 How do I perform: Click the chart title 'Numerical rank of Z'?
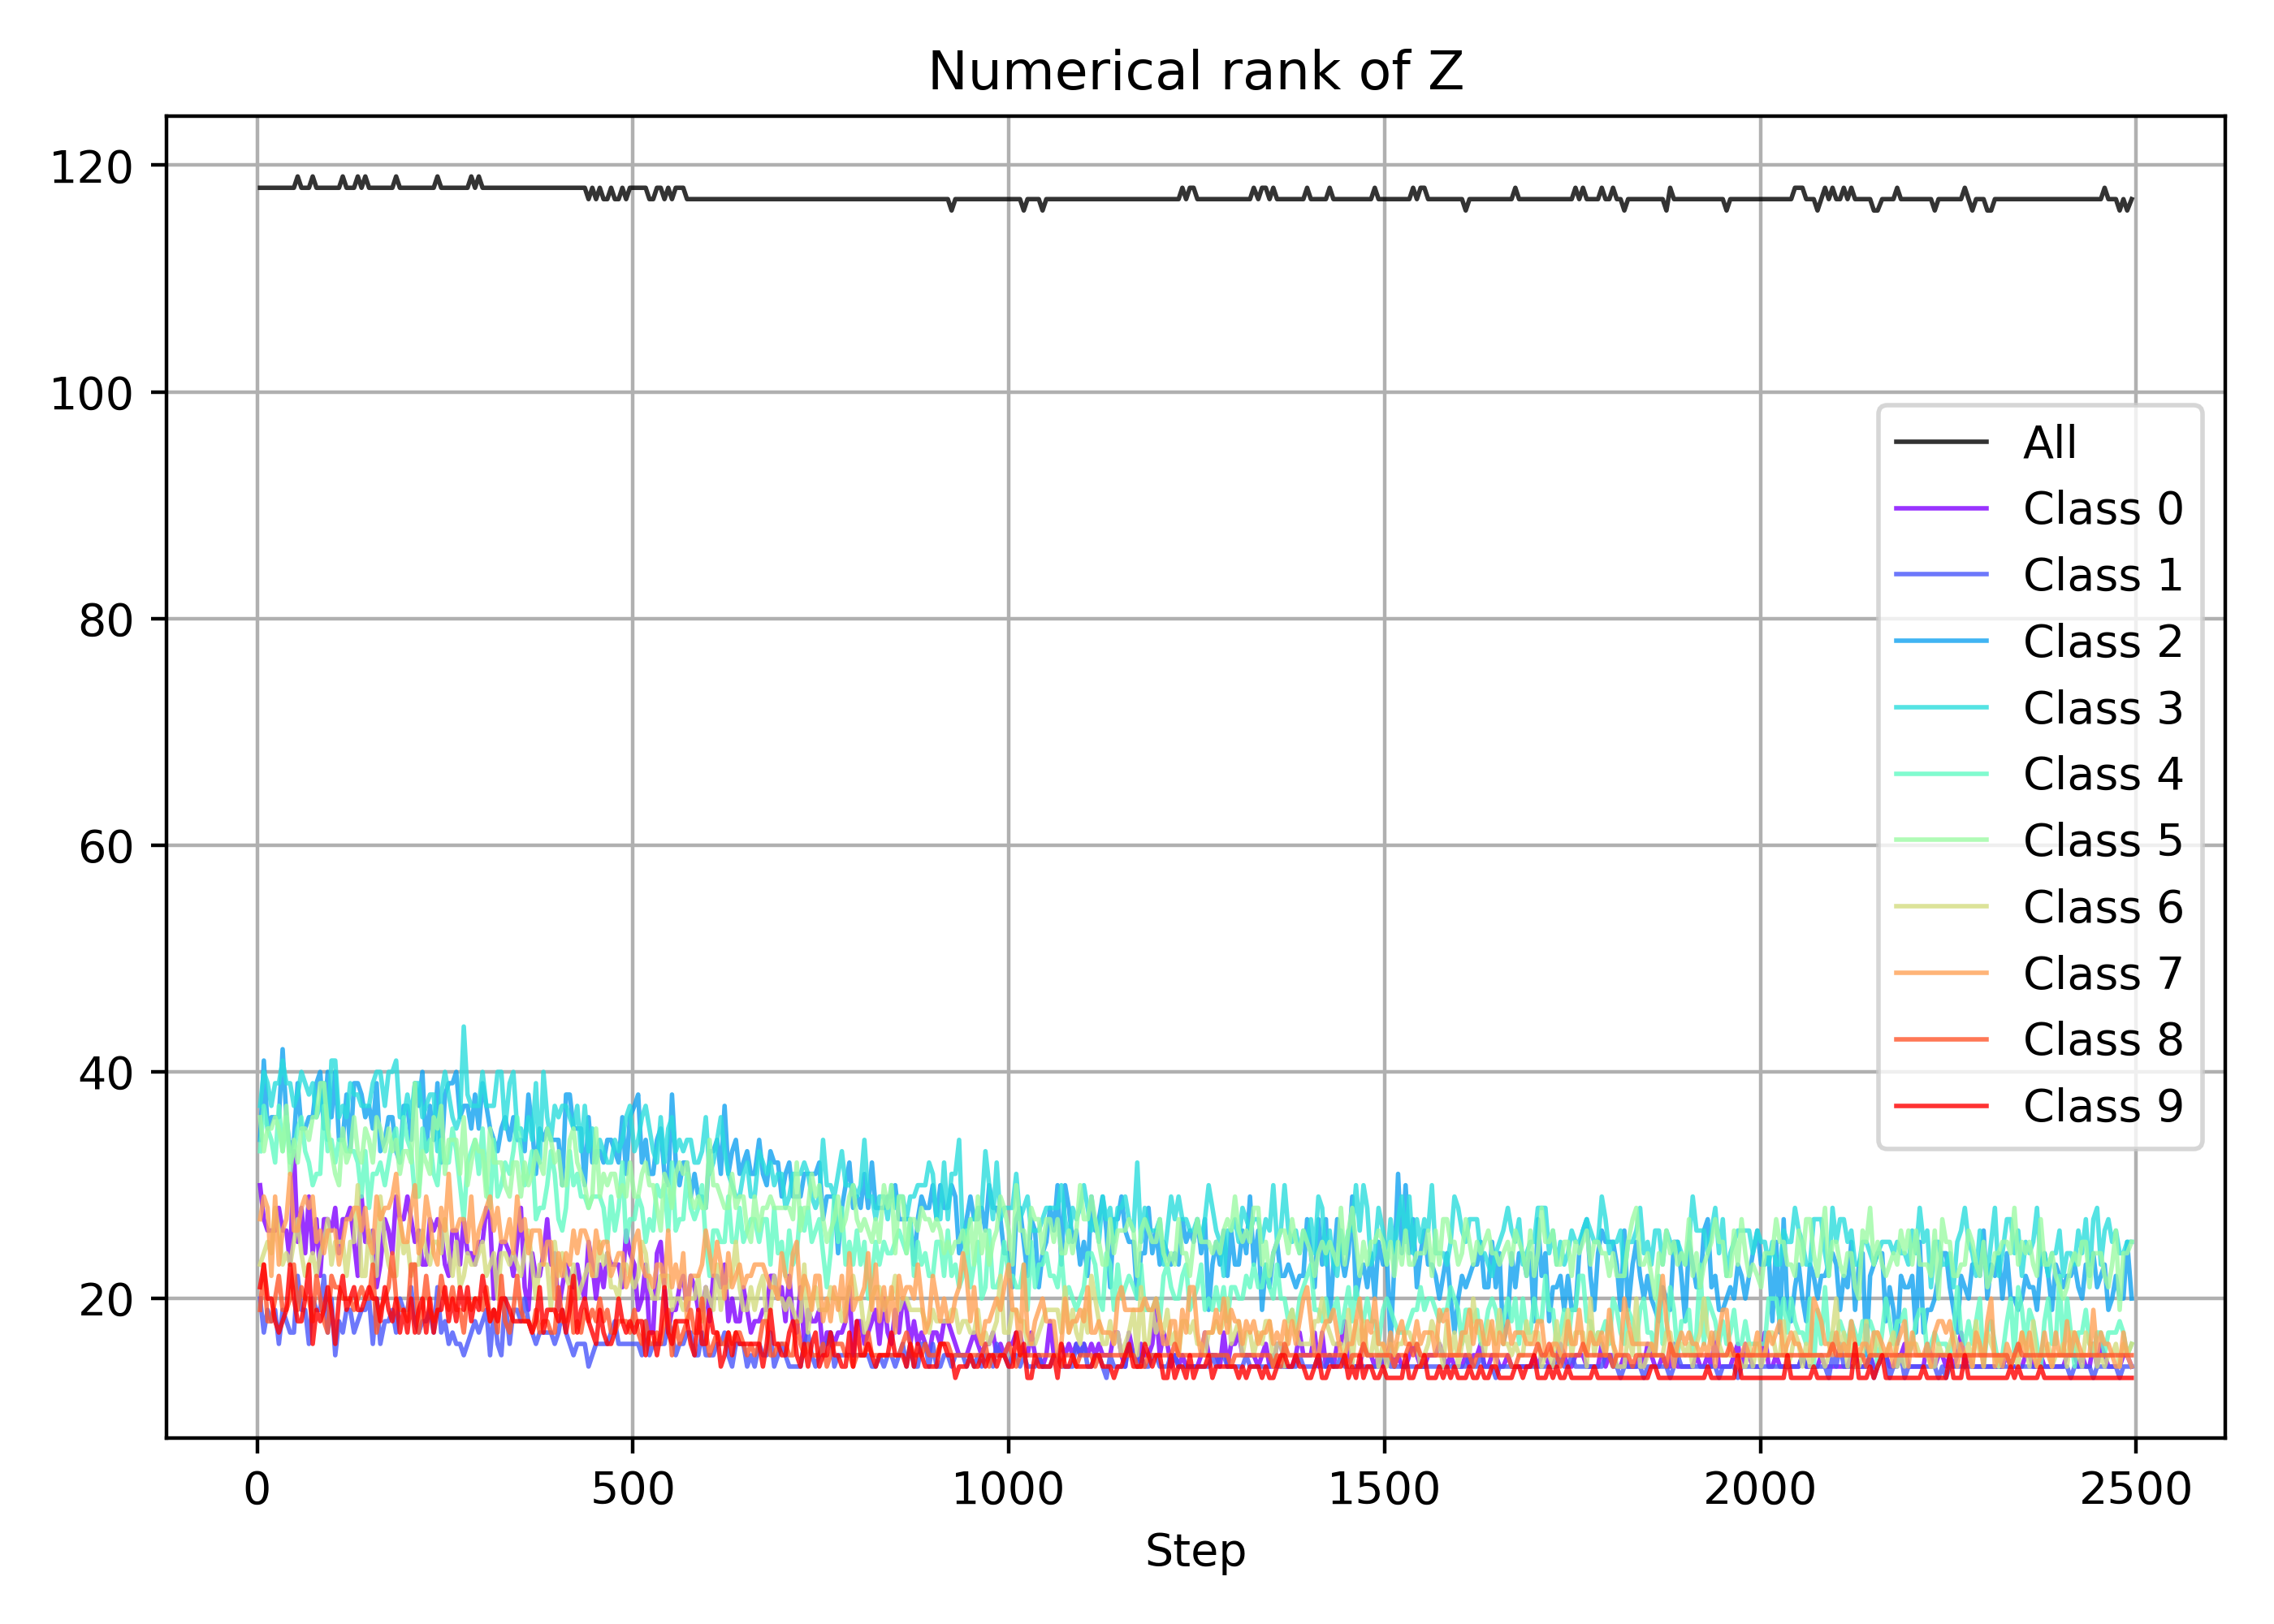coord(1195,72)
